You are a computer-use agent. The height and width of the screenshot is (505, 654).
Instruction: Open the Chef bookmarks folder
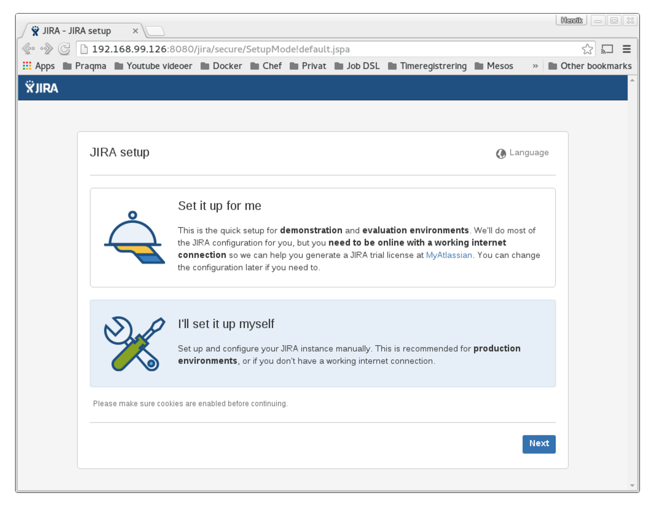tap(266, 66)
